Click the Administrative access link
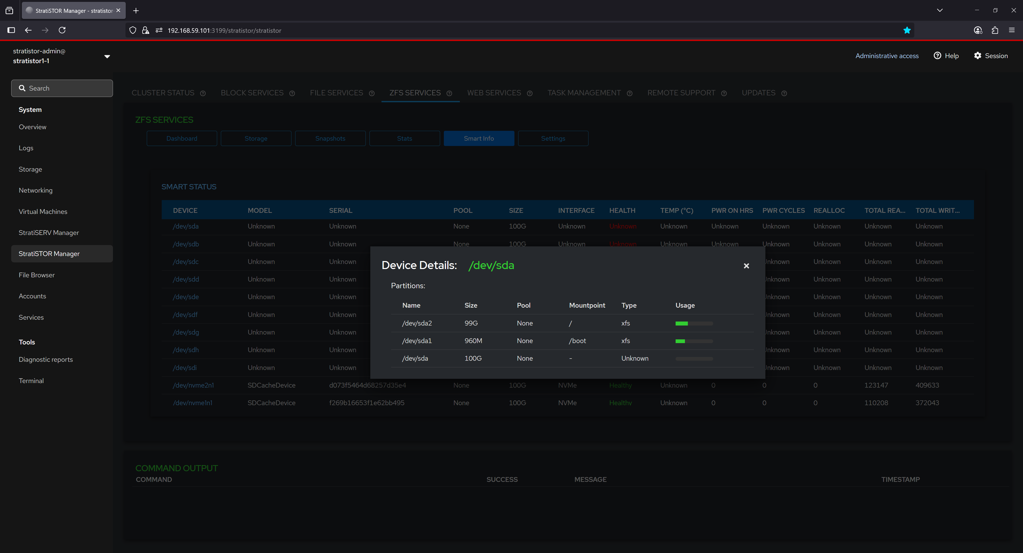The height and width of the screenshot is (553, 1023). [x=887, y=56]
